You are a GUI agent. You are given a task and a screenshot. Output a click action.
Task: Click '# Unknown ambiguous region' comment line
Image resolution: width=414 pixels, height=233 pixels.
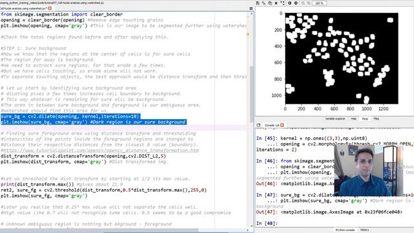86,224
